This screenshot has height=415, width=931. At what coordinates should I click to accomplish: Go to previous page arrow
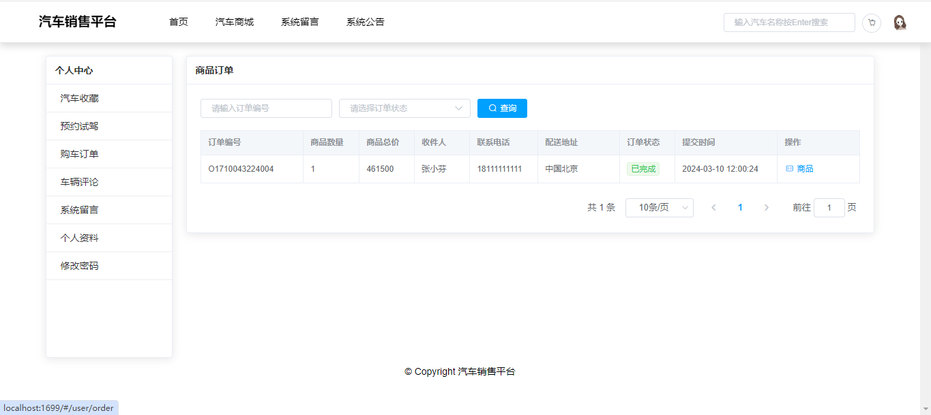pyautogui.click(x=713, y=208)
